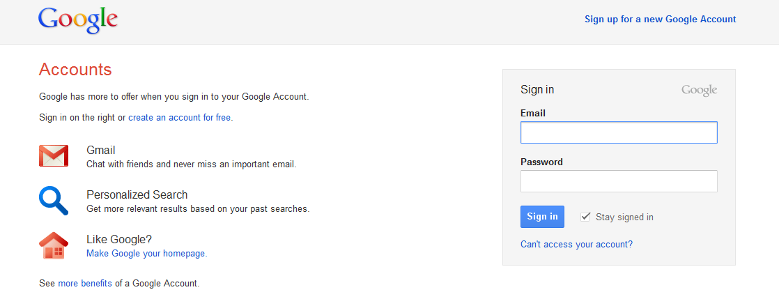View more benefits of a Google Account

[x=85, y=284]
